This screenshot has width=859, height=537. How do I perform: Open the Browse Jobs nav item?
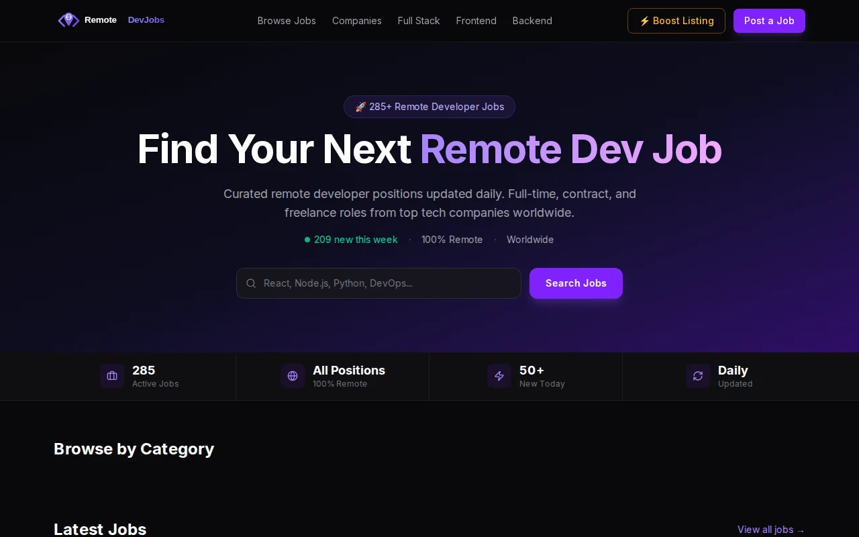[x=287, y=21]
